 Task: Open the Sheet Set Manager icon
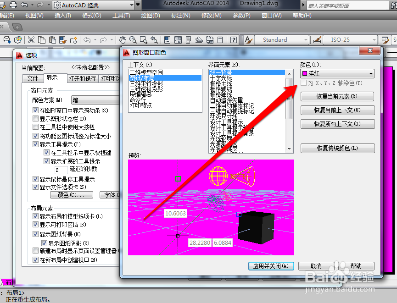point(199,40)
